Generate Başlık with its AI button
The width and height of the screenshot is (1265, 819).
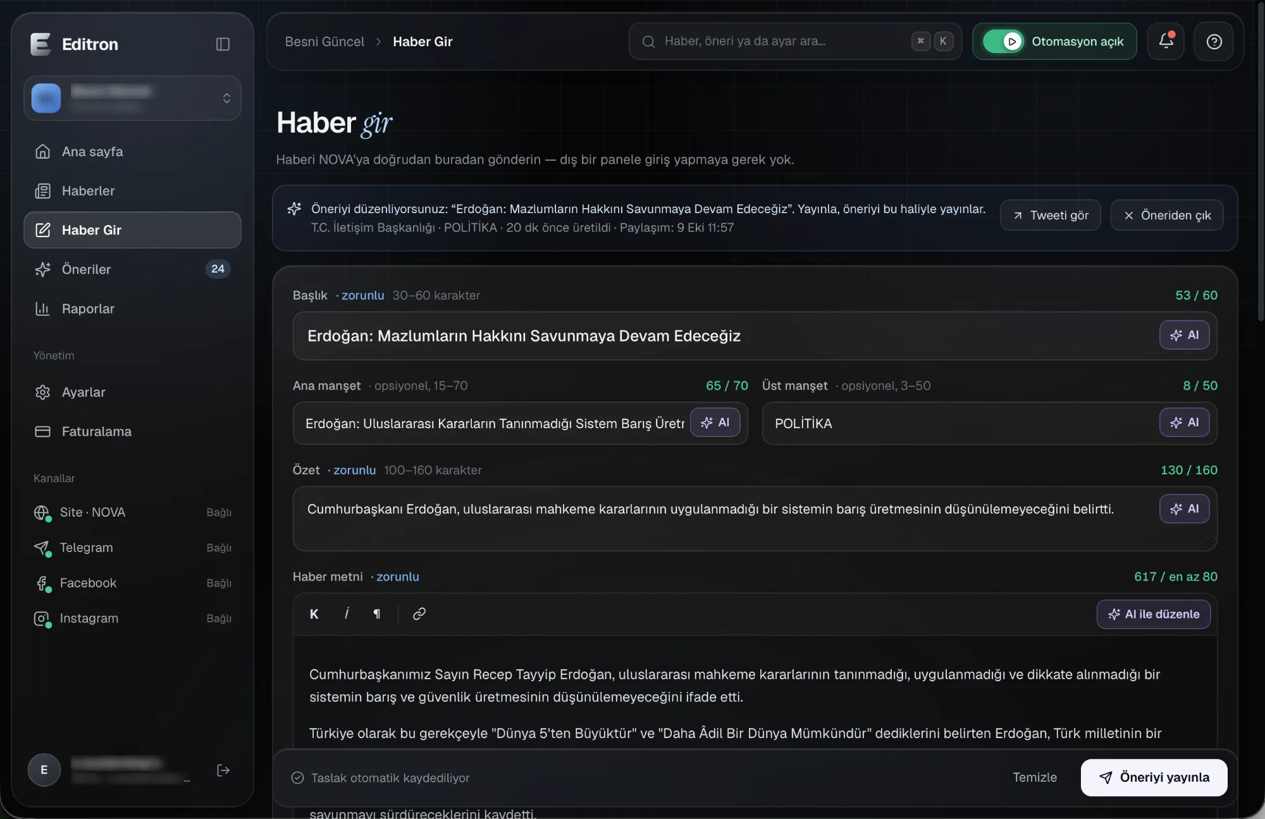pos(1184,335)
